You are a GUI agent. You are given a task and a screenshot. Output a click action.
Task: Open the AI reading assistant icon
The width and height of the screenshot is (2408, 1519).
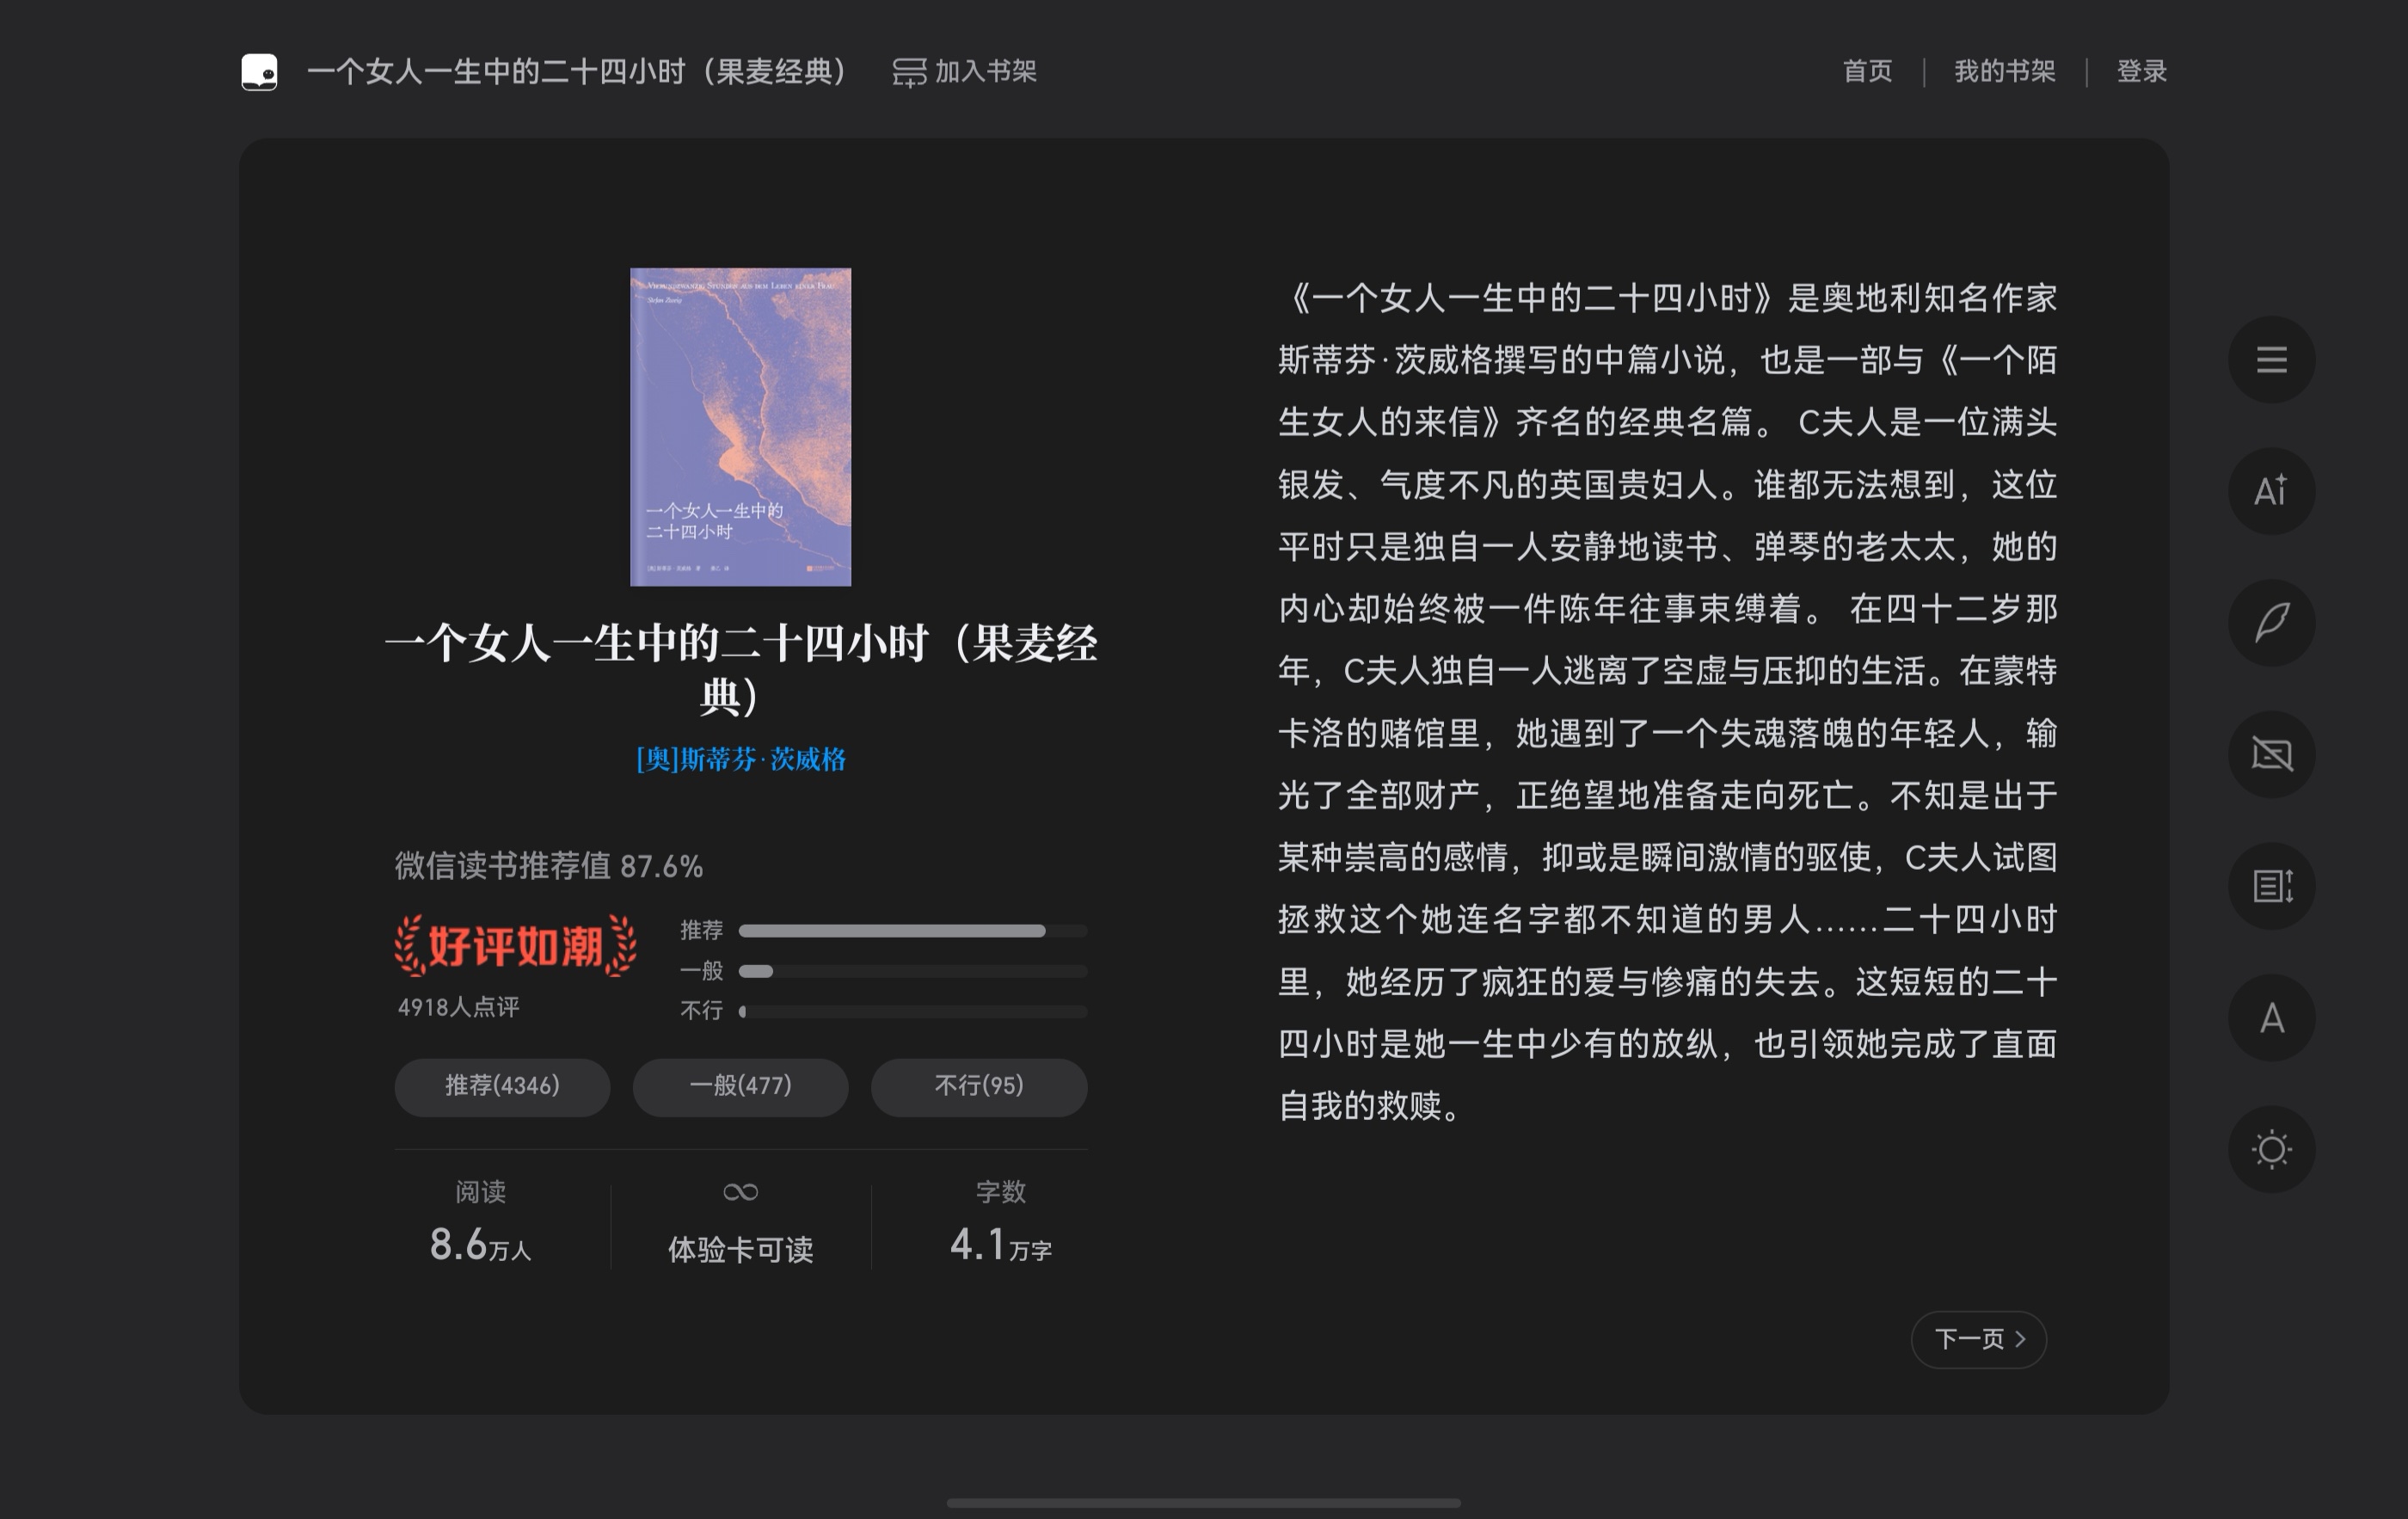coord(2271,491)
